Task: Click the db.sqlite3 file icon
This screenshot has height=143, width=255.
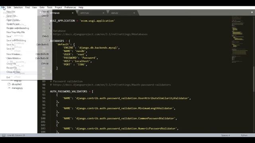Action: pos(9,84)
